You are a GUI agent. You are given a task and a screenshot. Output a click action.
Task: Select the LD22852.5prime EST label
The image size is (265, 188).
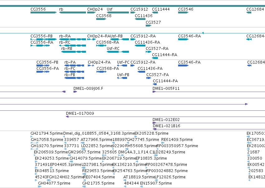[97, 146]
